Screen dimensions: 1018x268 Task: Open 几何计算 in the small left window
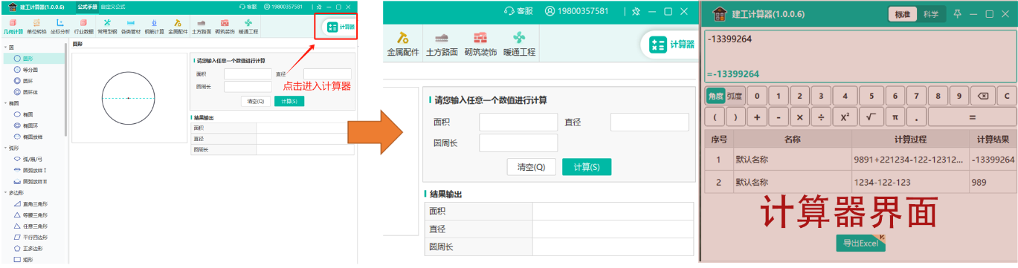pyautogui.click(x=13, y=26)
